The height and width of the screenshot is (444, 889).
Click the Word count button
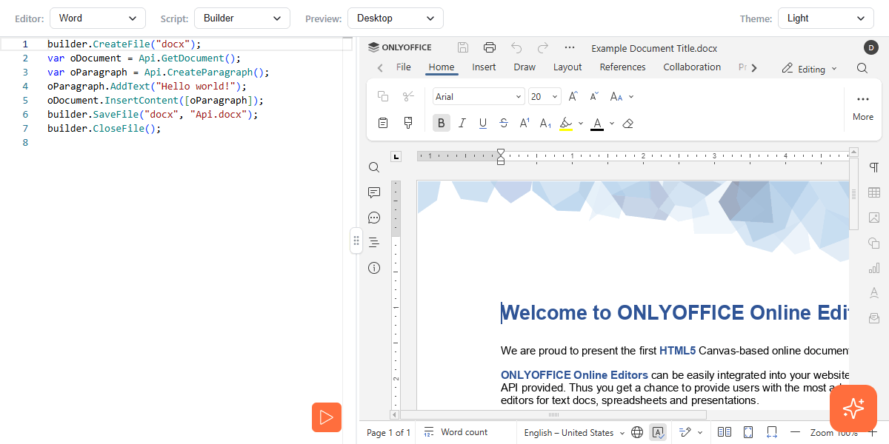pos(456,432)
